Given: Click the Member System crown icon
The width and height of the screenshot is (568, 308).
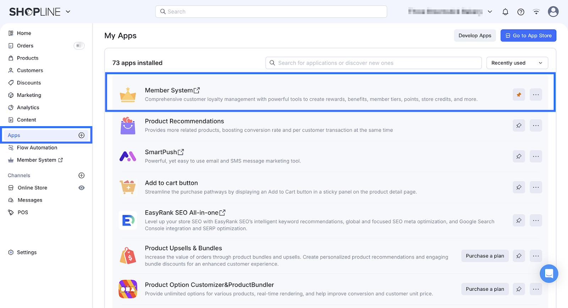Looking at the screenshot, I should (x=128, y=95).
